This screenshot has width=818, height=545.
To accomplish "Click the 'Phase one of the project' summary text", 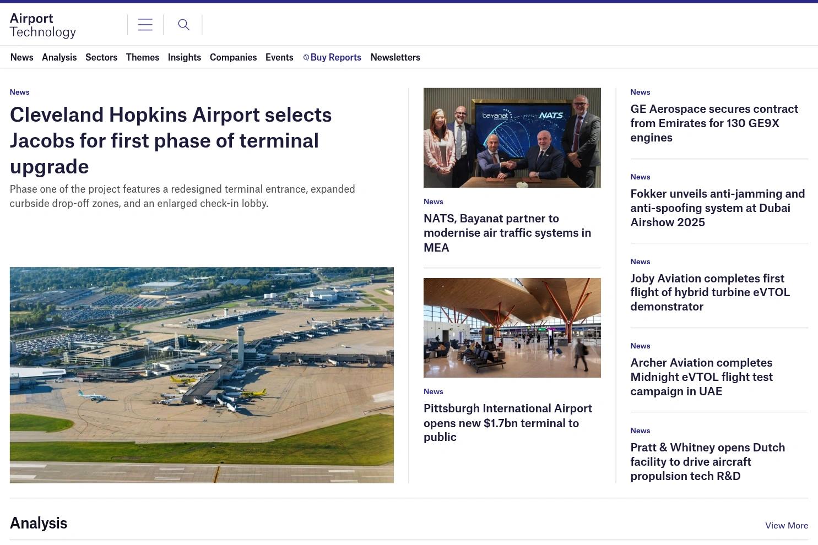I will tap(182, 196).
